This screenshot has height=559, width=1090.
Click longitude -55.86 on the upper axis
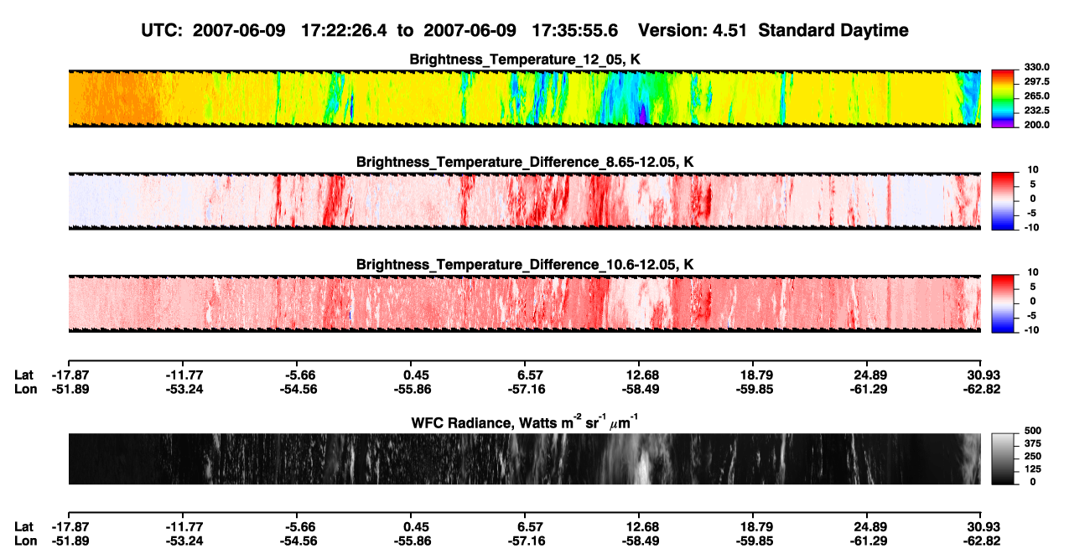411,389
